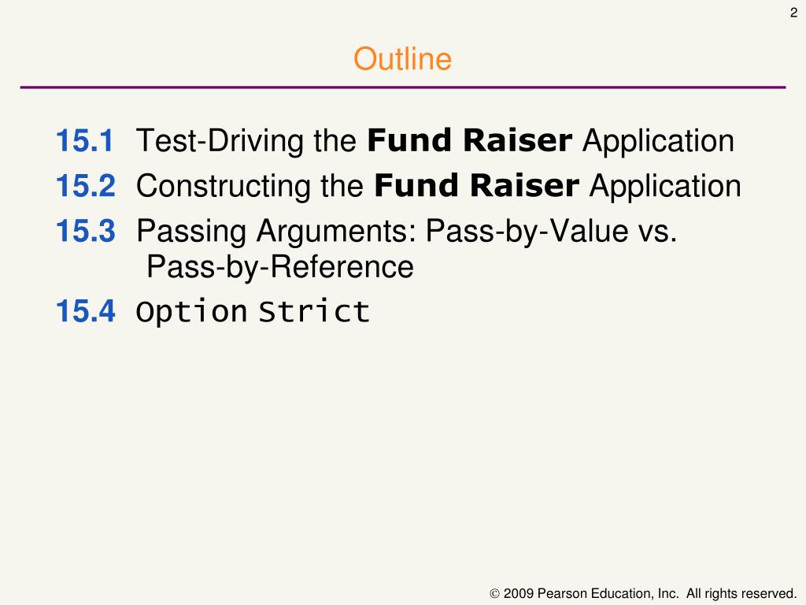Screen dimensions: 806x605
Task: Select section number 15.3
Action: point(85,231)
